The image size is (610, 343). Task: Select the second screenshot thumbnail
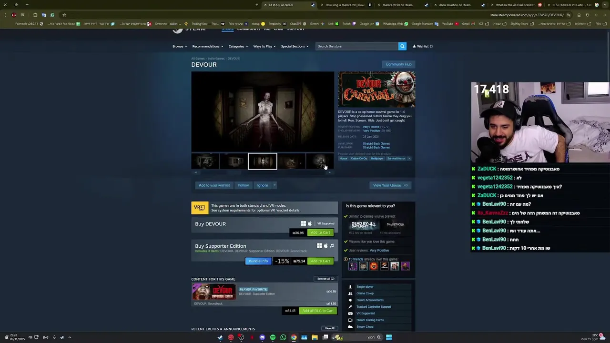click(234, 161)
